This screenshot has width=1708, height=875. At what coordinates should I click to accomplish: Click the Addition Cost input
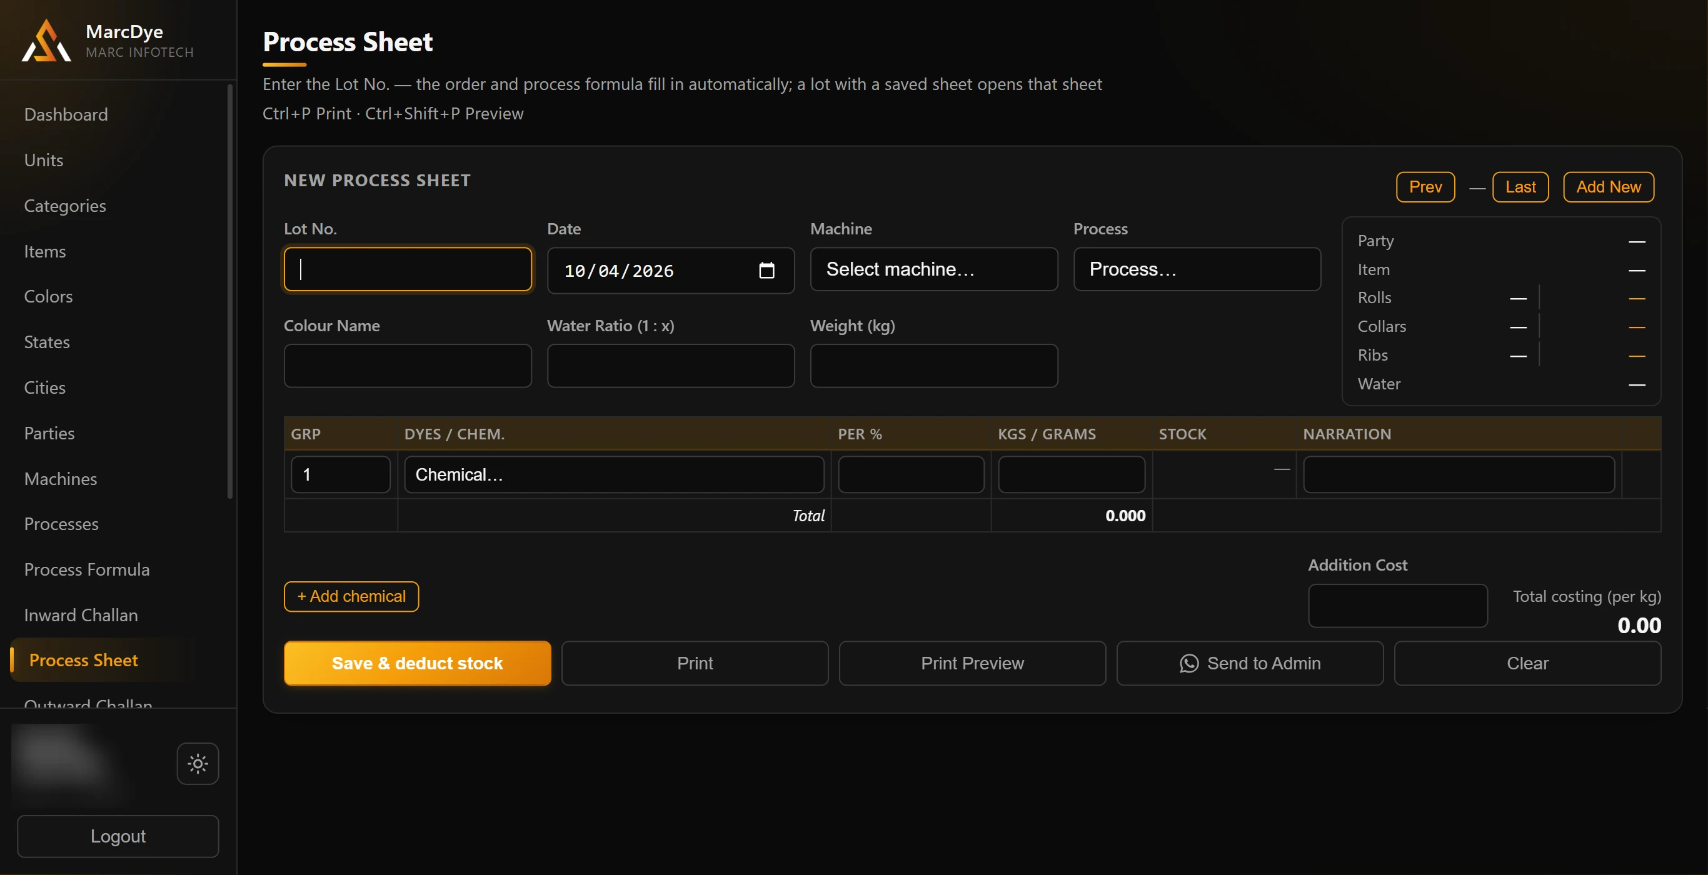1398,606
